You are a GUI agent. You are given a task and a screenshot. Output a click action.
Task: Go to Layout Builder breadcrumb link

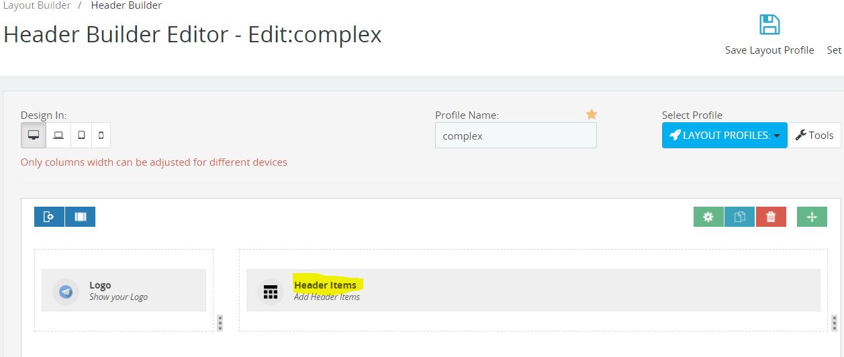pyautogui.click(x=36, y=5)
